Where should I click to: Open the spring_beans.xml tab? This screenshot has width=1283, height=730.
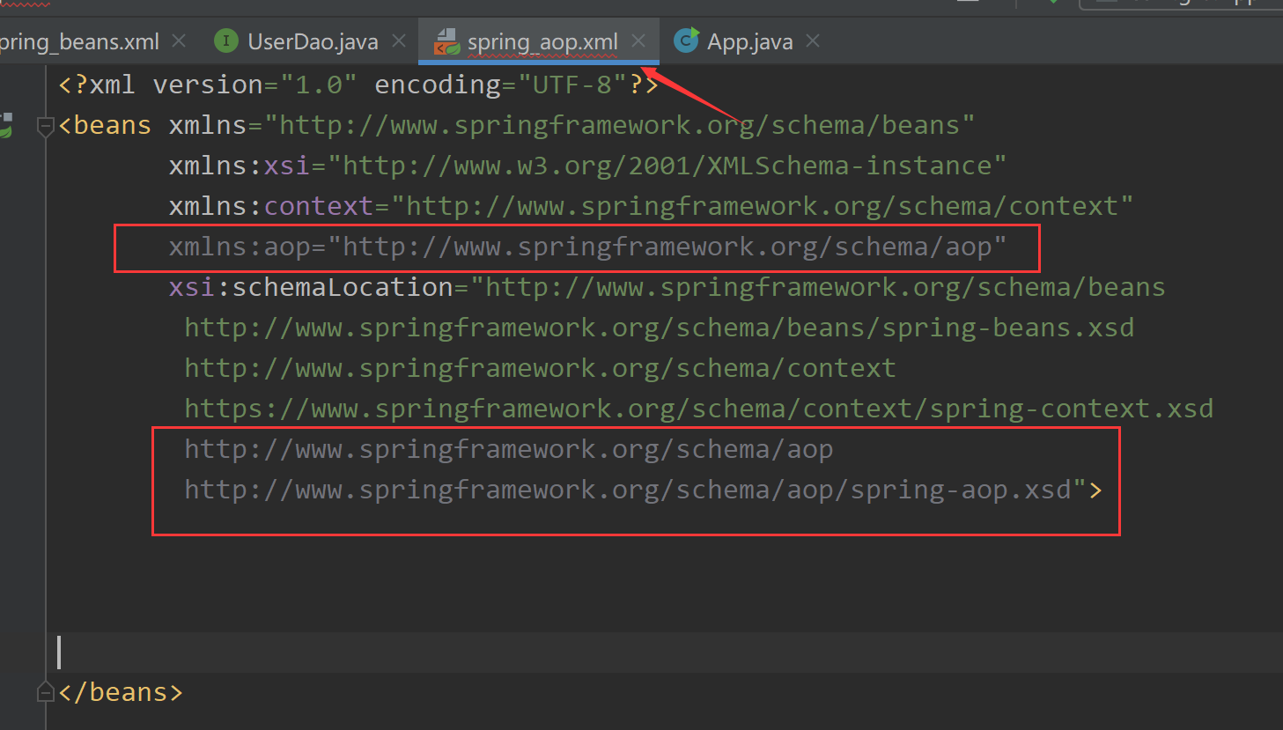79,41
